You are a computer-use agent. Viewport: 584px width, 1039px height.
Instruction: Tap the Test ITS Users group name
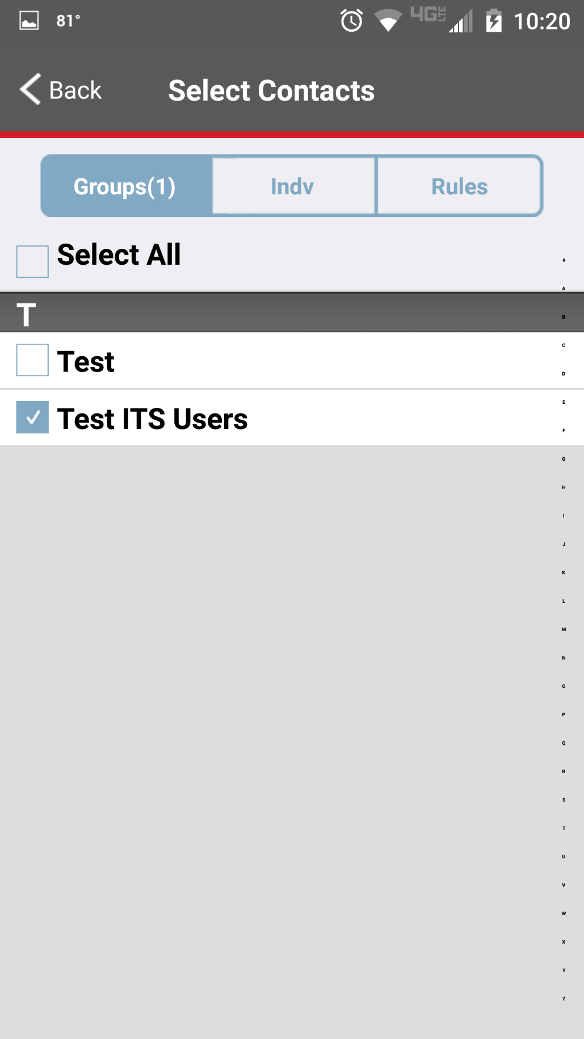[152, 419]
